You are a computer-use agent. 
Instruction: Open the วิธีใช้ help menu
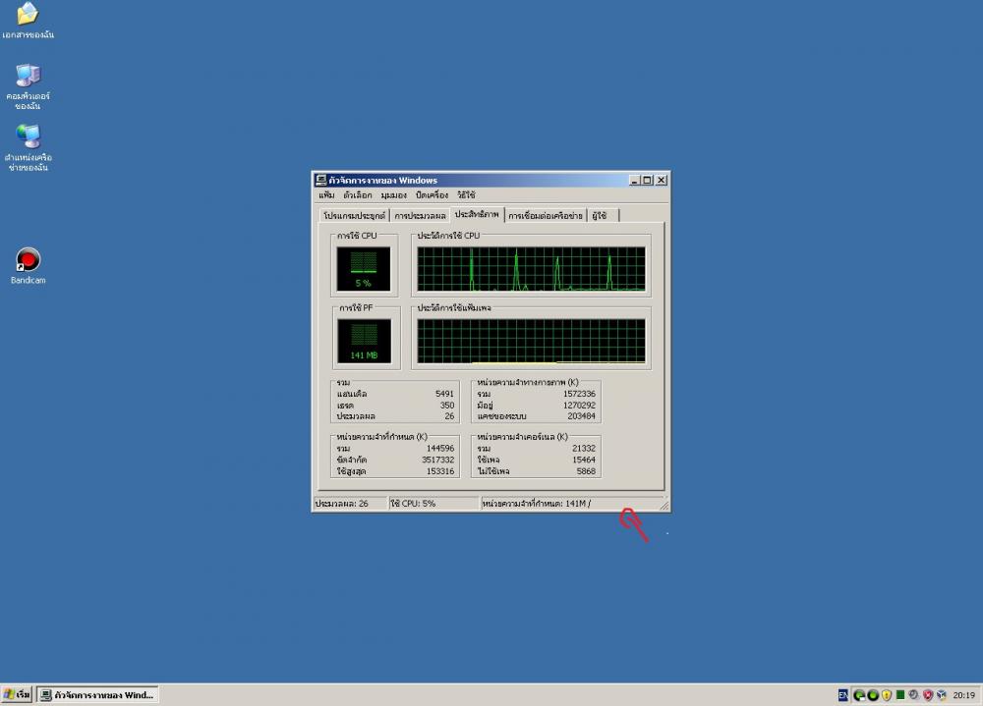pos(466,195)
